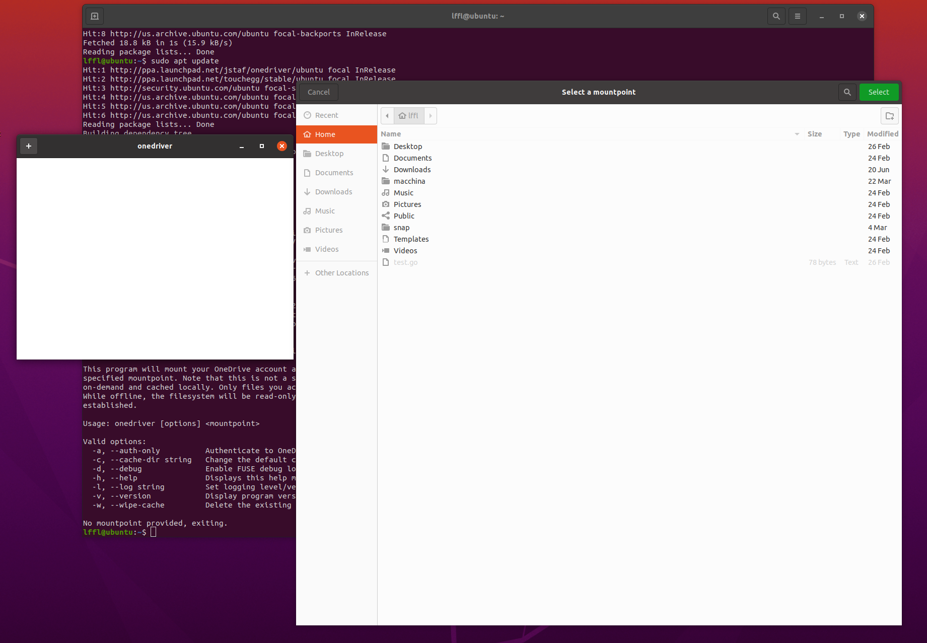Image resolution: width=927 pixels, height=643 pixels.
Task: Select the test.go file
Action: point(405,262)
